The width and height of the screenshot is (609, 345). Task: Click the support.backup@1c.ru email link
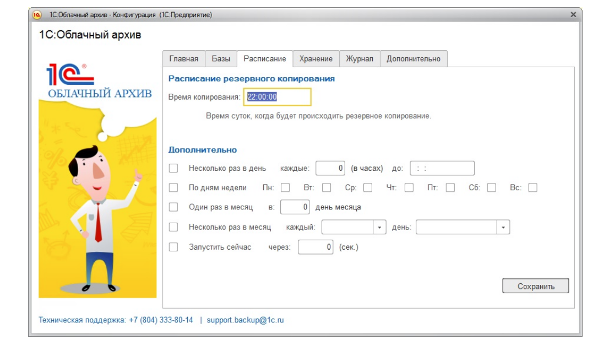click(245, 320)
